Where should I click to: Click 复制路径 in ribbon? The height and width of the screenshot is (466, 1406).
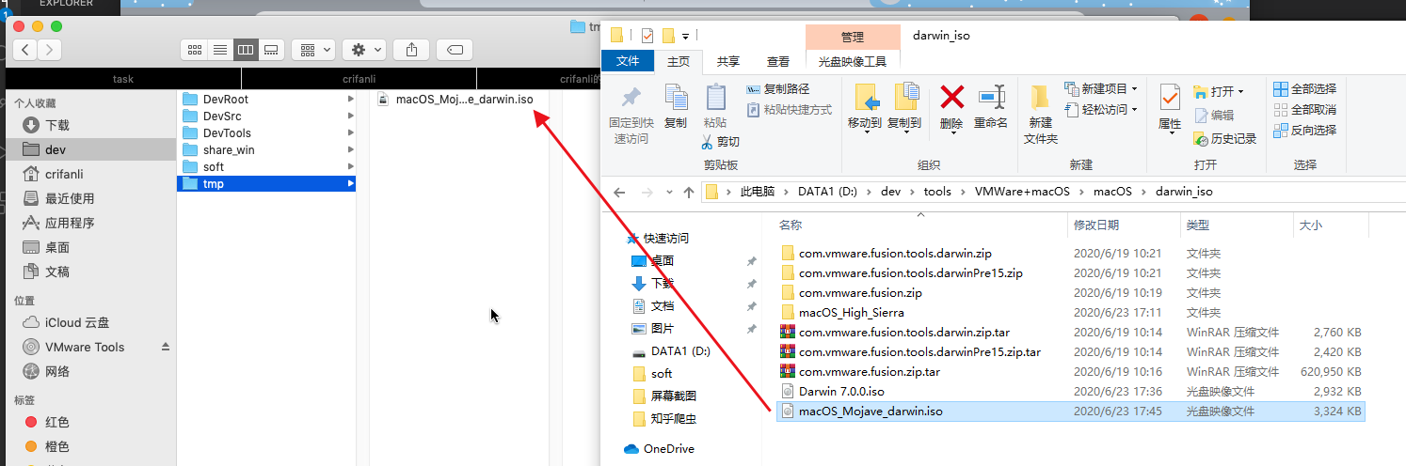pos(777,89)
